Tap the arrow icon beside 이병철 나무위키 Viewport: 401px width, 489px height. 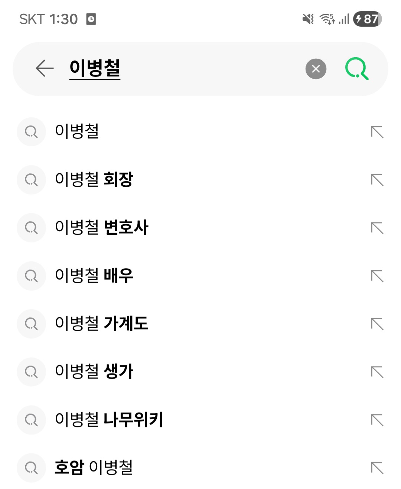(377, 420)
